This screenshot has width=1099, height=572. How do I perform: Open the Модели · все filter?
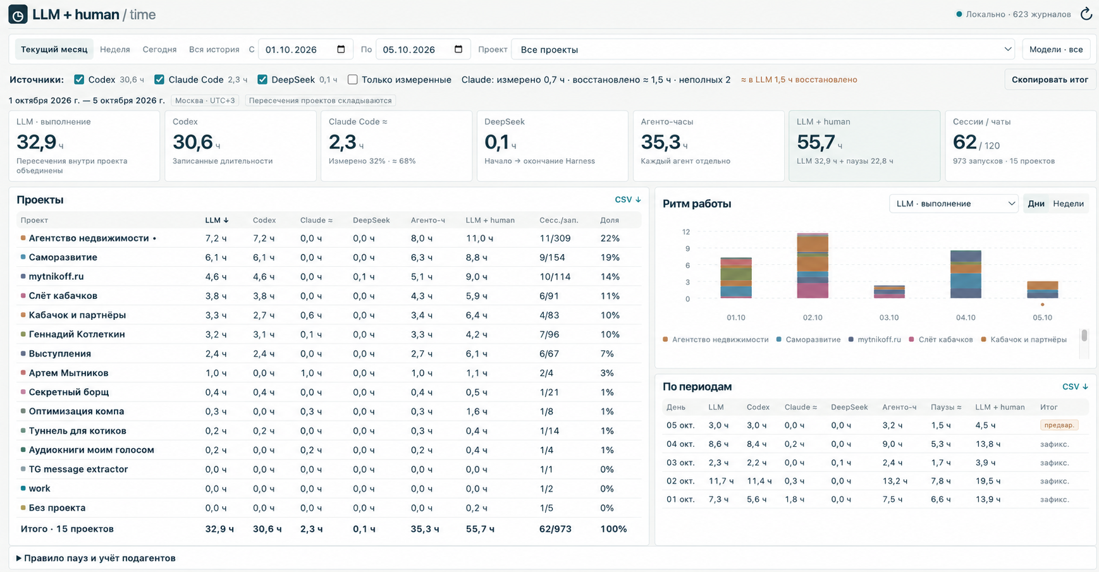(1056, 49)
